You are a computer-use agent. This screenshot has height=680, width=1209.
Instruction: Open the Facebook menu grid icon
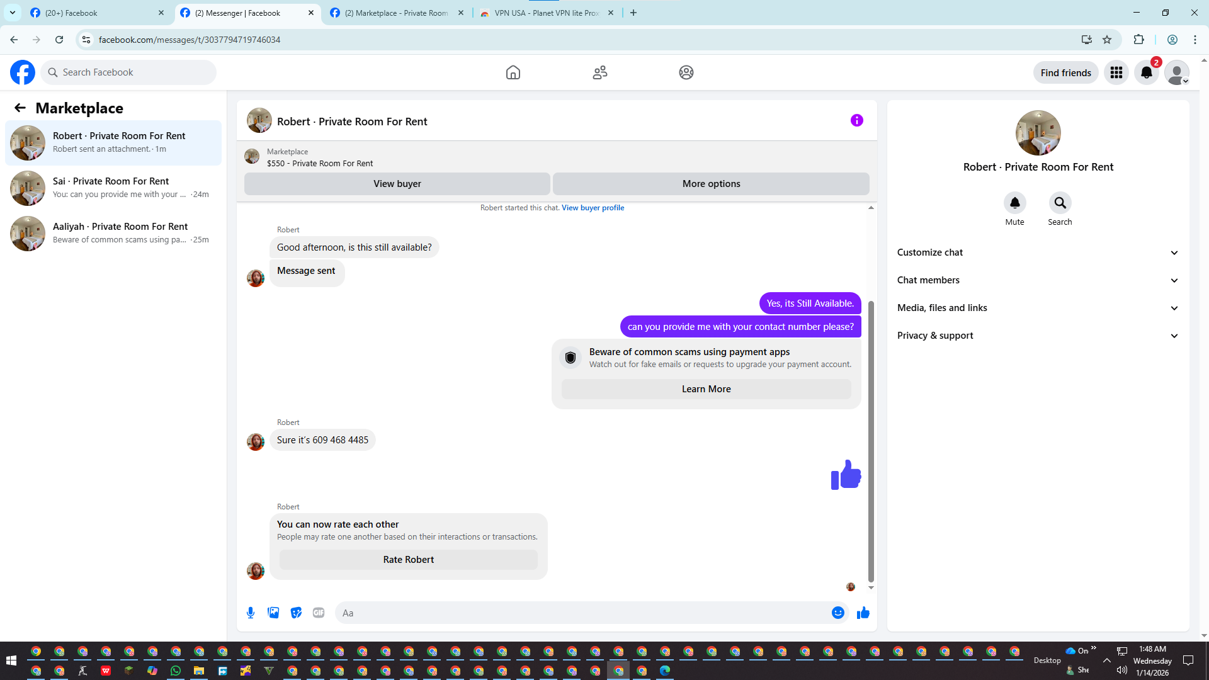click(1116, 72)
